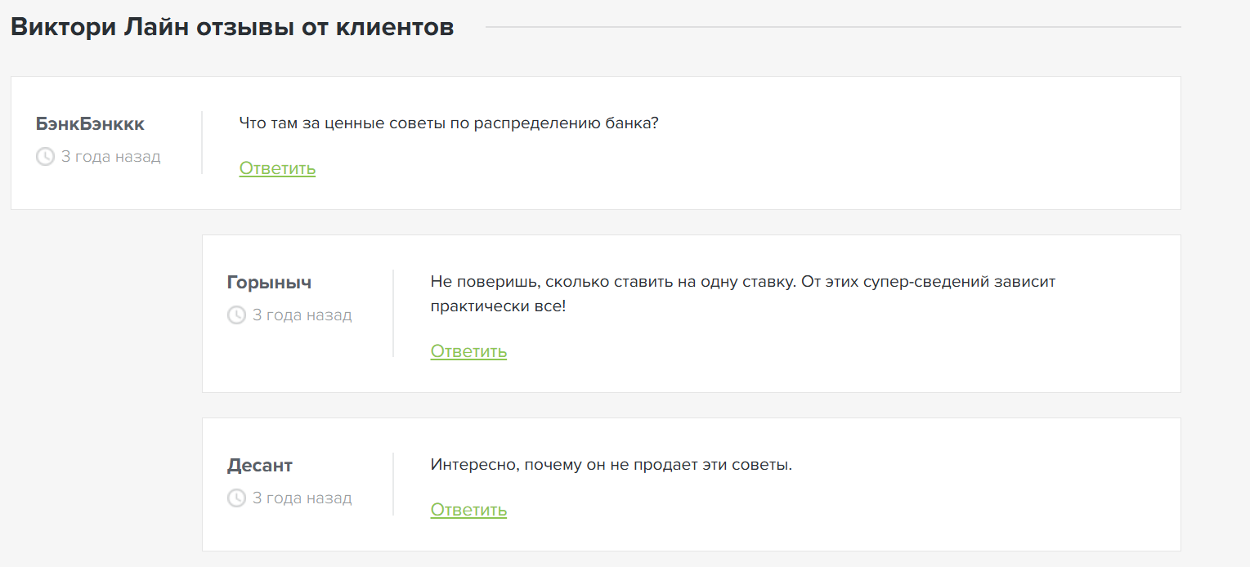
Task: Click the time indicator icon for the second review
Action: point(236,315)
